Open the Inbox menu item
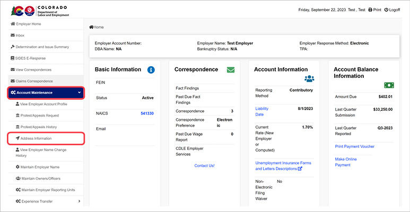410x212 pixels. pyautogui.click(x=20, y=36)
